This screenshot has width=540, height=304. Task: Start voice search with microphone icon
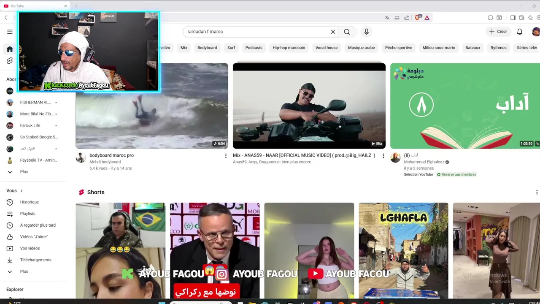pyautogui.click(x=366, y=32)
